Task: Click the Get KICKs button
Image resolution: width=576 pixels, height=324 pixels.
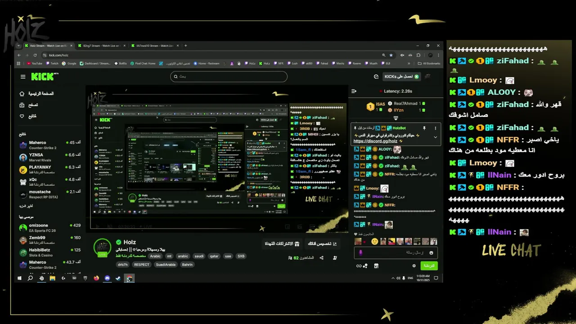Action: pos(401,77)
